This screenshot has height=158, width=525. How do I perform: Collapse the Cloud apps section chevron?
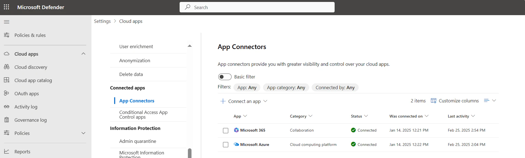(x=83, y=54)
